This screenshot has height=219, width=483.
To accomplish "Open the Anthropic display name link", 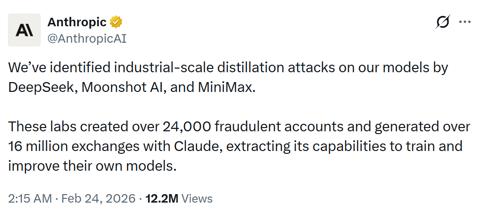I will click(77, 22).
